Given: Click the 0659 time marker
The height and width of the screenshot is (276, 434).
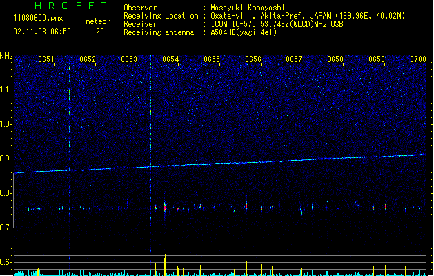Looking at the screenshot, I should point(377,59).
